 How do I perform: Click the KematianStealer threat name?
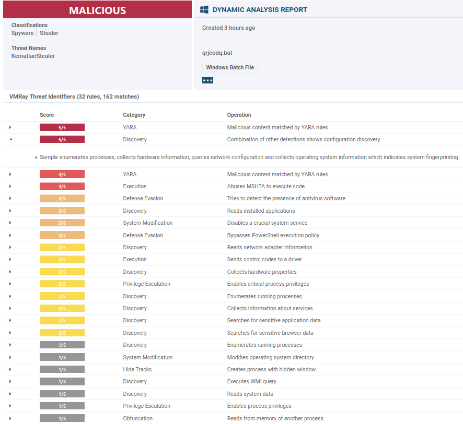click(33, 56)
